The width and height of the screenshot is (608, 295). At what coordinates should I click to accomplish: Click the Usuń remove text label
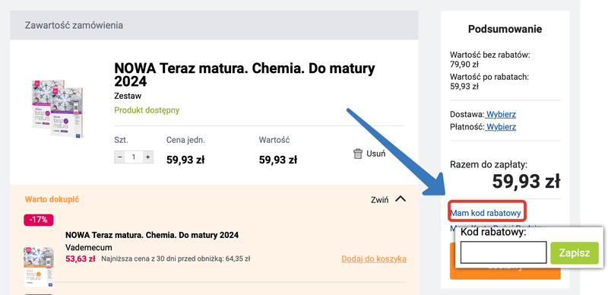(x=375, y=154)
